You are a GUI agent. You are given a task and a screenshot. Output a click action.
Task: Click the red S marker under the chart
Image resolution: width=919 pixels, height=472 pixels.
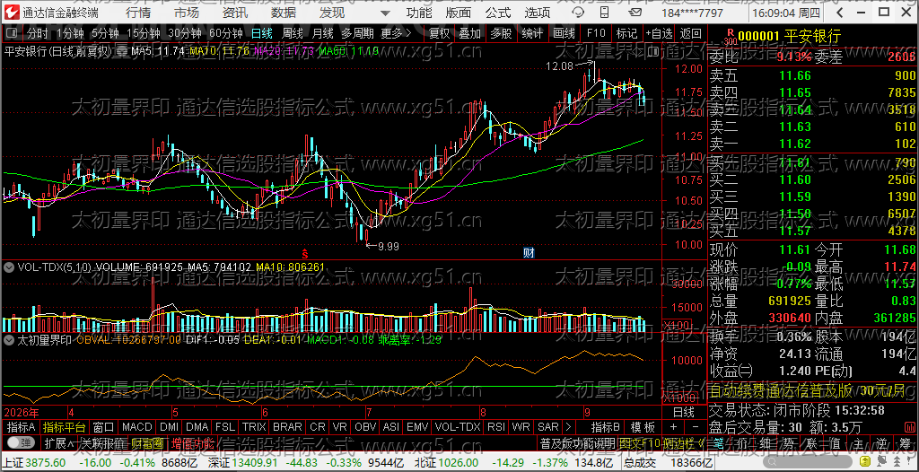(305, 253)
